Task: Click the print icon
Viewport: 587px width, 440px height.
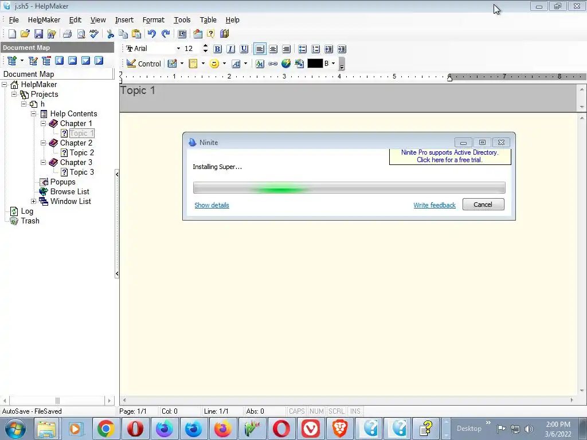Action: (68, 34)
